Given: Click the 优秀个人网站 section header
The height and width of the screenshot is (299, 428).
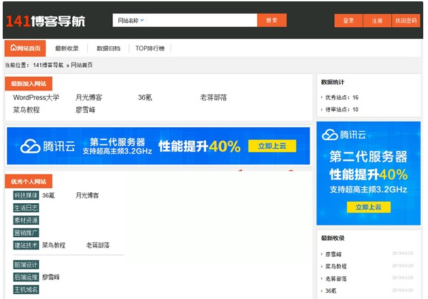Looking at the screenshot, I should pyautogui.click(x=29, y=181).
